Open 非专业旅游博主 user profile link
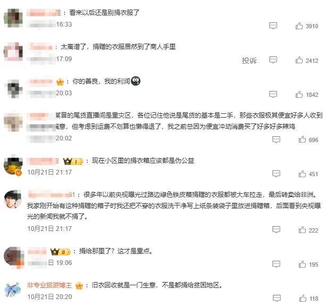Viewport: 325px width, 306px height. 49,285
